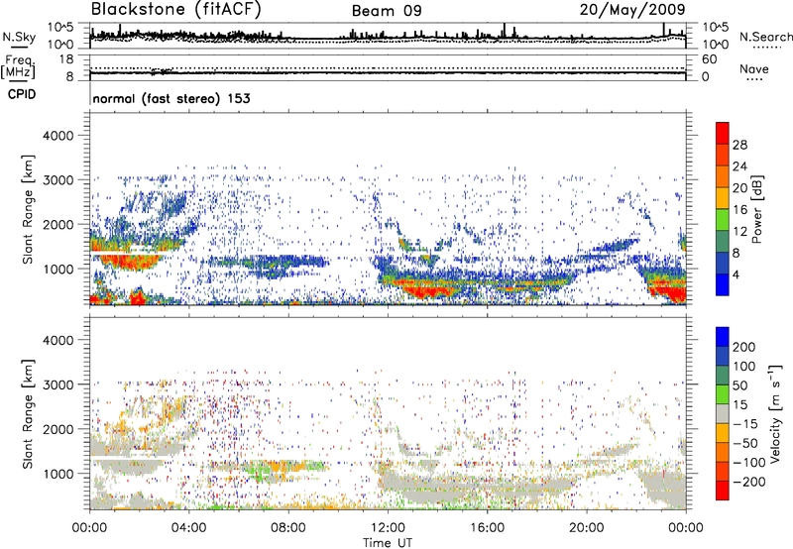Click the '4' power colorbar tick label
The height and width of the screenshot is (549, 793).
coord(736,274)
